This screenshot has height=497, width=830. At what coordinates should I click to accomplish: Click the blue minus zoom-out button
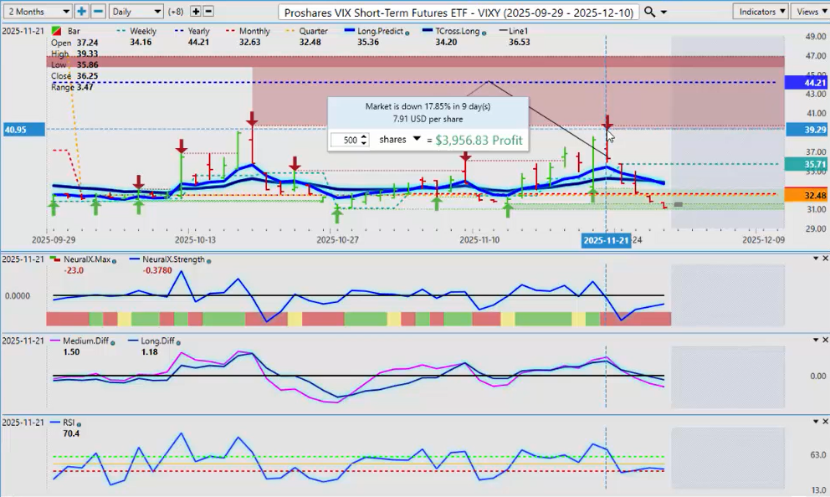point(98,11)
